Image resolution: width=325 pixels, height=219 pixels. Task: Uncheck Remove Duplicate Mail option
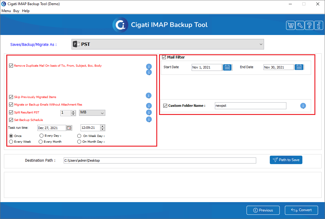11,66
